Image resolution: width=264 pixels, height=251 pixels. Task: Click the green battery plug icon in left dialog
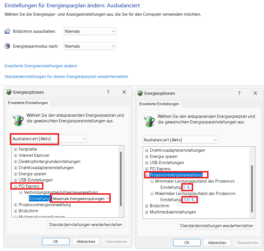(18, 120)
